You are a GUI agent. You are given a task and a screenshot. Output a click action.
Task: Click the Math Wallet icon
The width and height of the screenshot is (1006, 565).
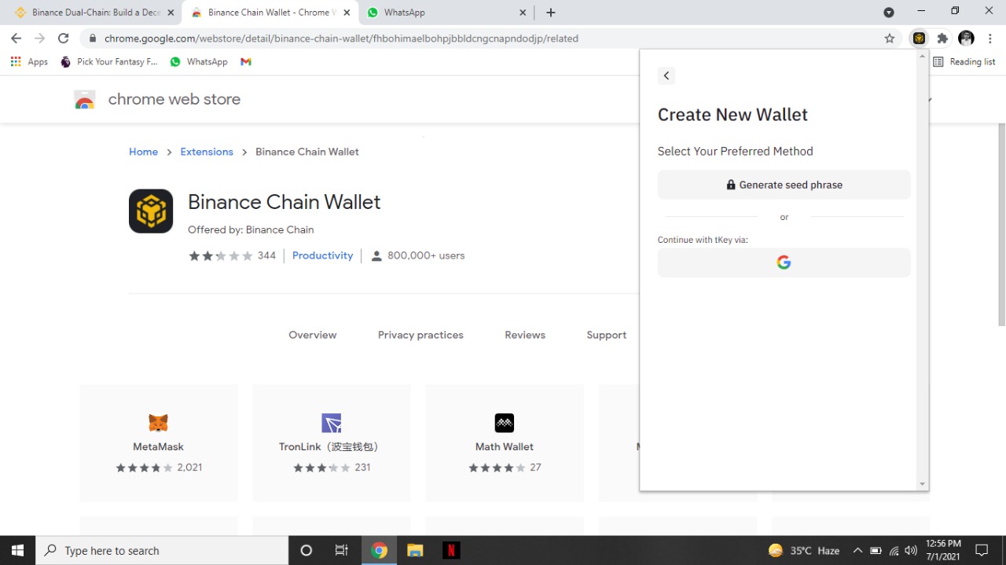point(505,423)
